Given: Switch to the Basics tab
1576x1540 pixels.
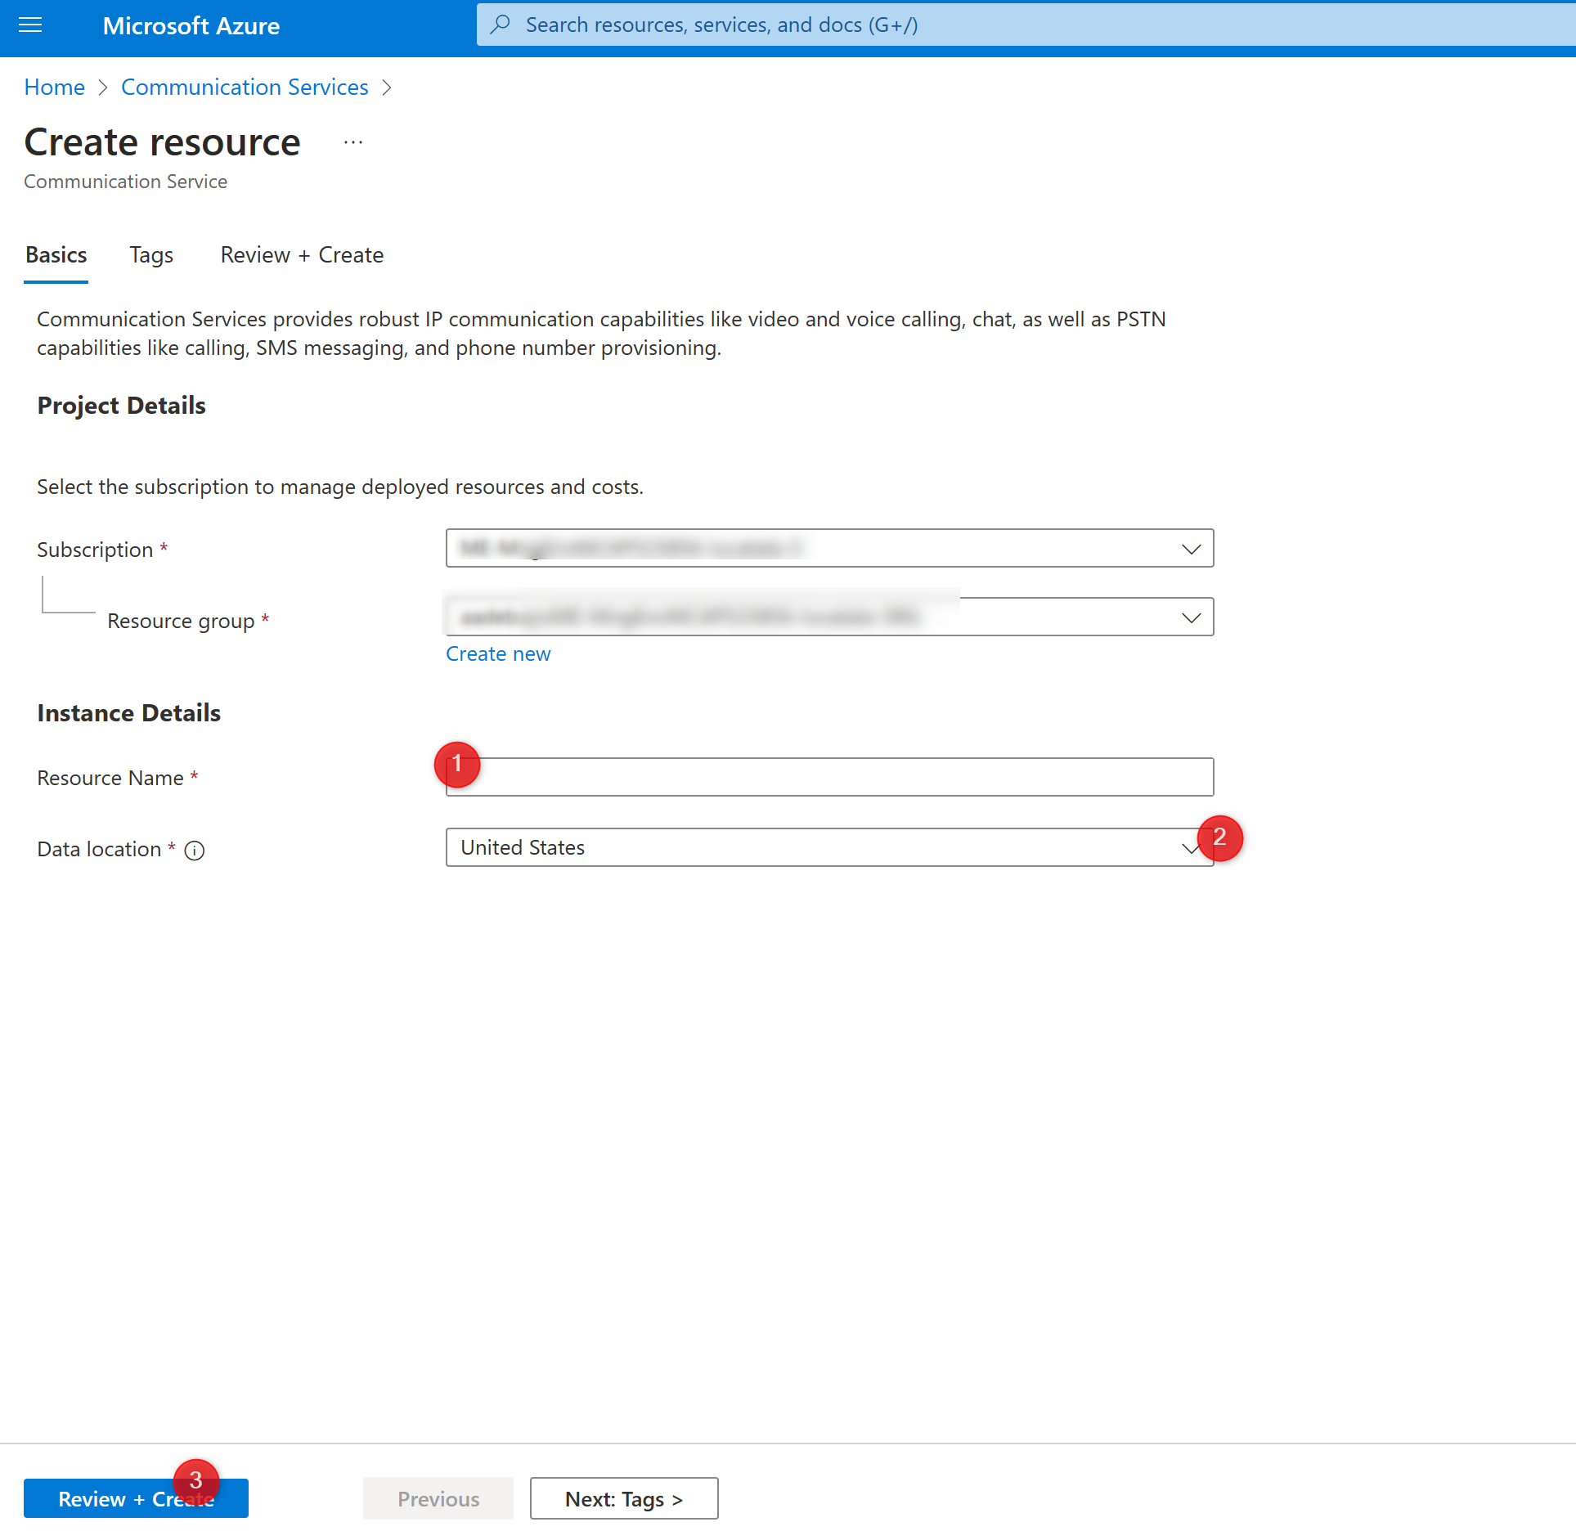Looking at the screenshot, I should (56, 255).
